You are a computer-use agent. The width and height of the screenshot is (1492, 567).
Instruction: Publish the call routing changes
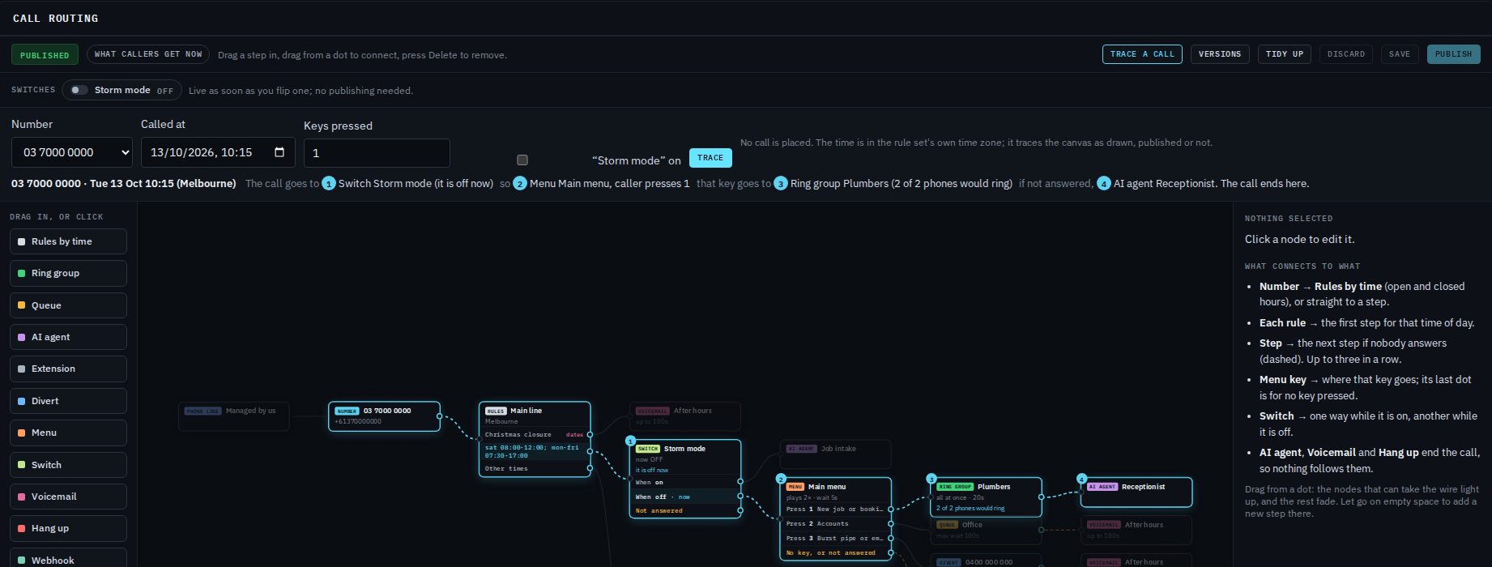[x=1453, y=54]
